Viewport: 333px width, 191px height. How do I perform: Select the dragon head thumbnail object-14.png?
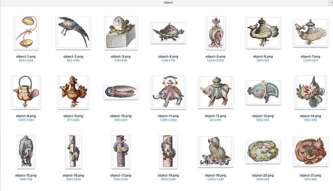coord(310,92)
